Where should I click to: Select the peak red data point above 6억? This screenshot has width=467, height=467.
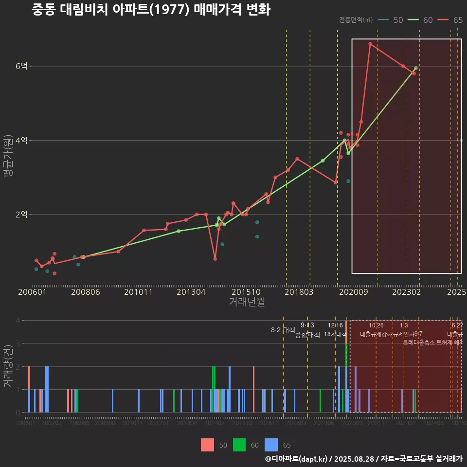pyautogui.click(x=370, y=44)
